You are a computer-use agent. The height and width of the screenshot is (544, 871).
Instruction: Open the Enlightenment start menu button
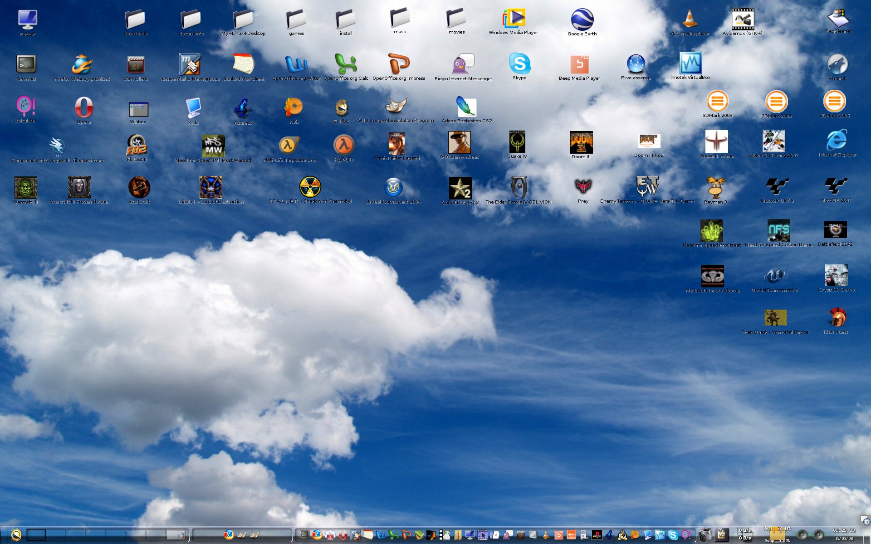[15, 535]
